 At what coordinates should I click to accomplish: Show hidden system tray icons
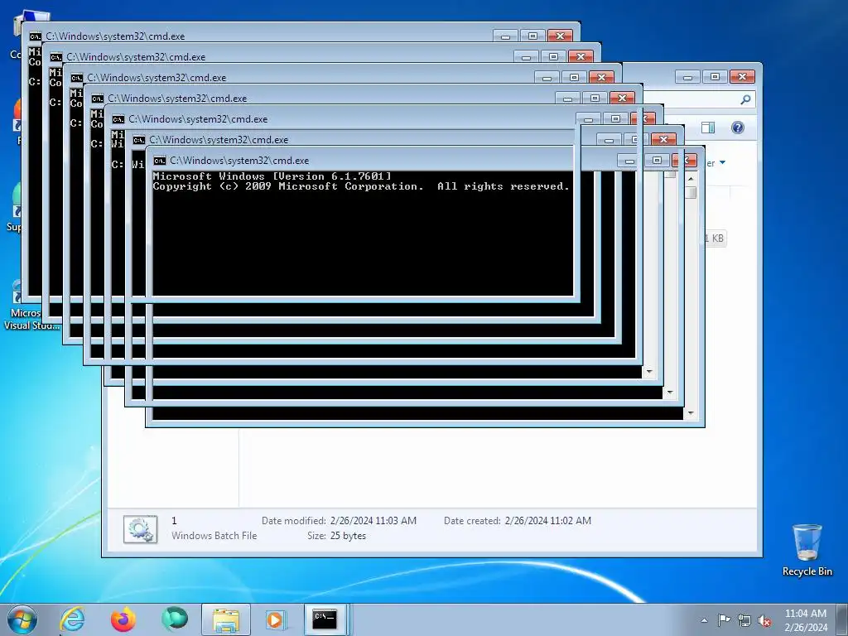click(x=704, y=620)
